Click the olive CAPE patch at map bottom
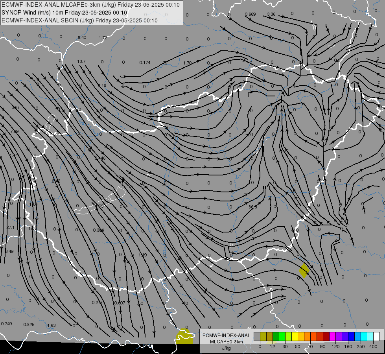Screen dimensions: 385x354 184,337
